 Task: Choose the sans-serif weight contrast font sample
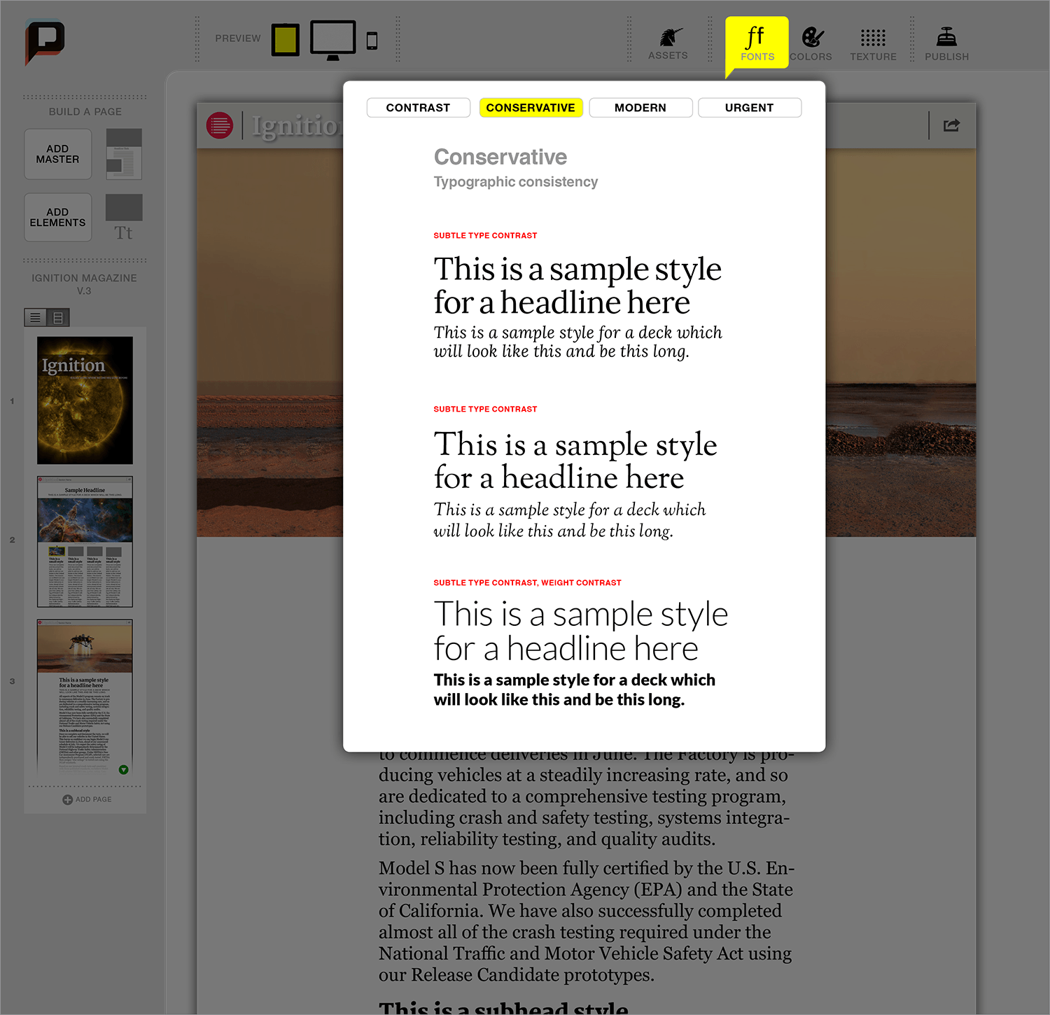tap(581, 652)
